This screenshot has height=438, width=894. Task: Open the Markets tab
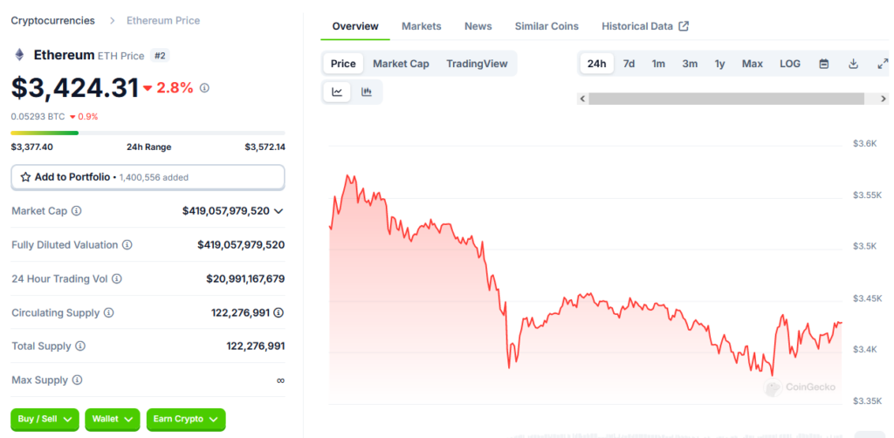pyautogui.click(x=422, y=26)
